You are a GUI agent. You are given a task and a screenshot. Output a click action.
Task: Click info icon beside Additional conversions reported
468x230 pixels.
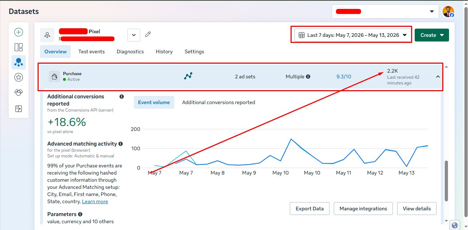122,97
